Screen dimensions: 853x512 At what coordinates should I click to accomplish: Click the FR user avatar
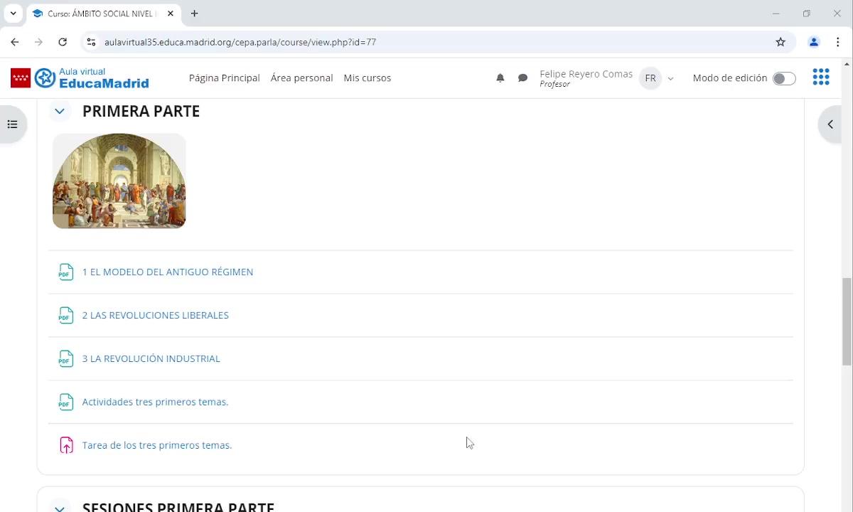[650, 78]
